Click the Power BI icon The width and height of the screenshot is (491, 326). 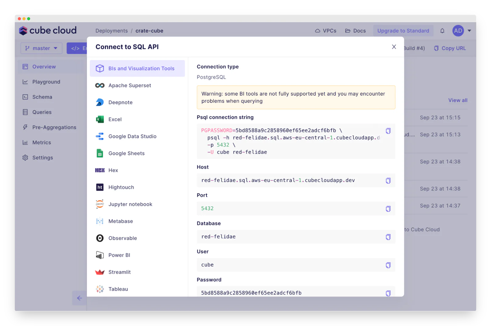[100, 255]
